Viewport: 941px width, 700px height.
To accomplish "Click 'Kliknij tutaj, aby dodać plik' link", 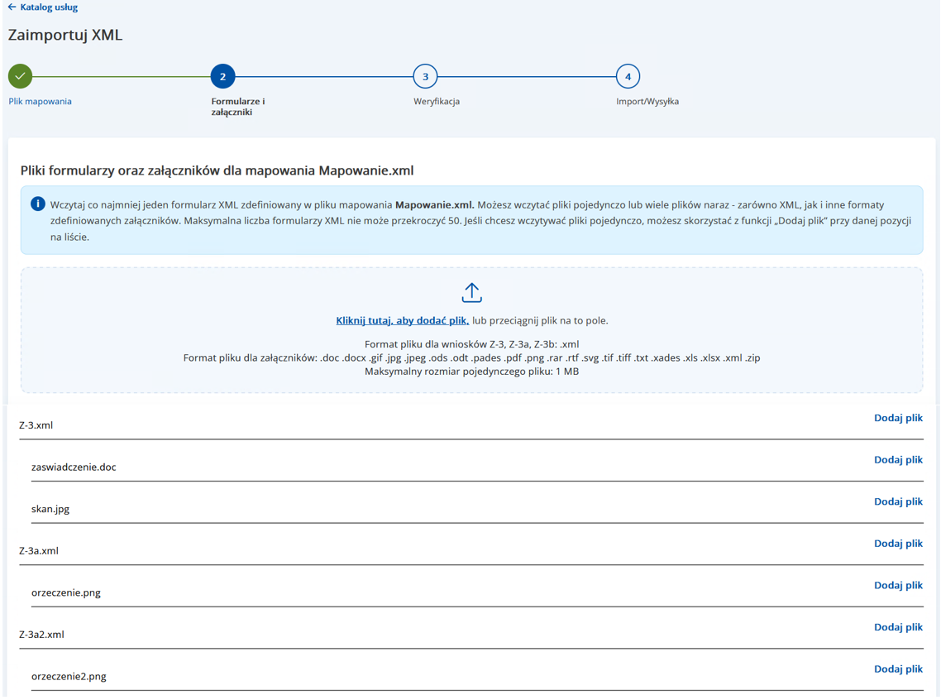I will click(402, 320).
